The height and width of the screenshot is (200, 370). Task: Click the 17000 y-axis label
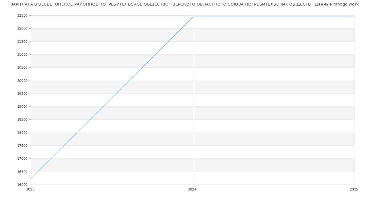coord(23,159)
